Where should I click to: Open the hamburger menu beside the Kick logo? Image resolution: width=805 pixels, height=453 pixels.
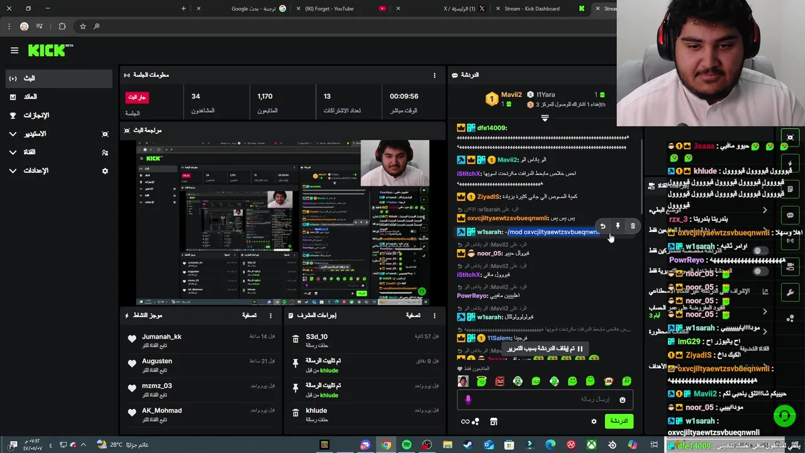(14, 50)
